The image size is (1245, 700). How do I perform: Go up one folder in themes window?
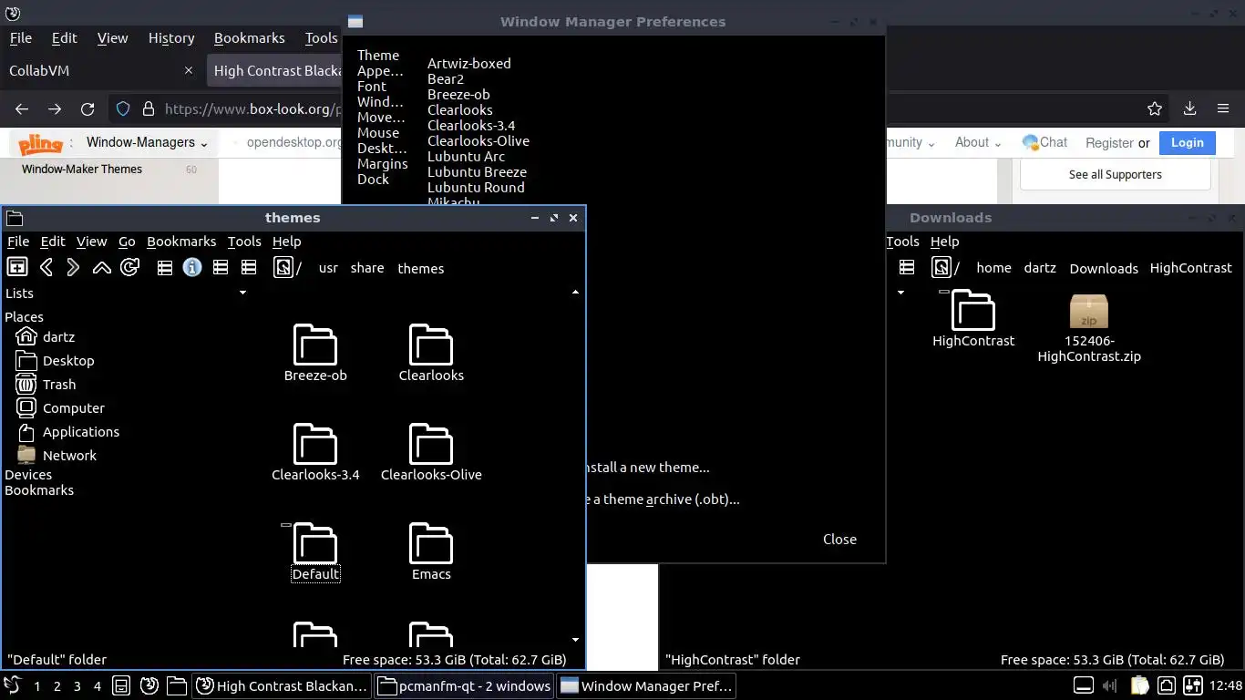pos(102,267)
